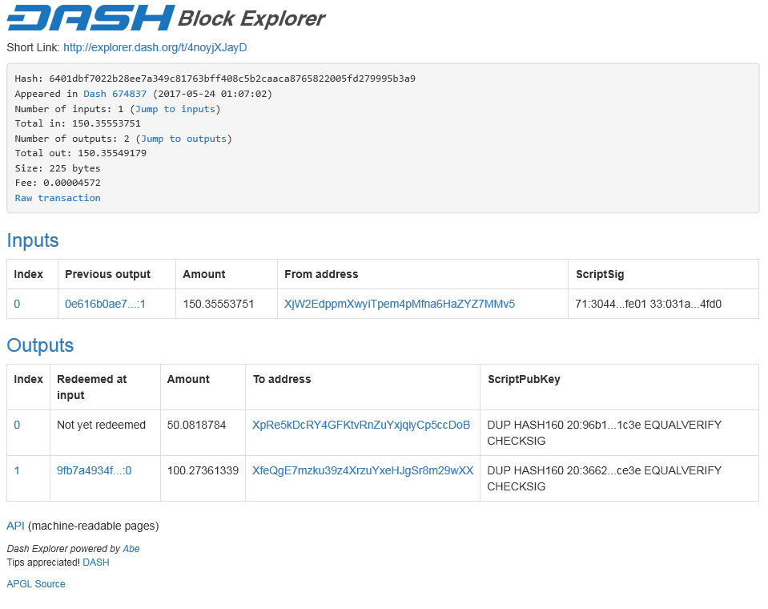Follow the Jump to outputs link

[183, 139]
